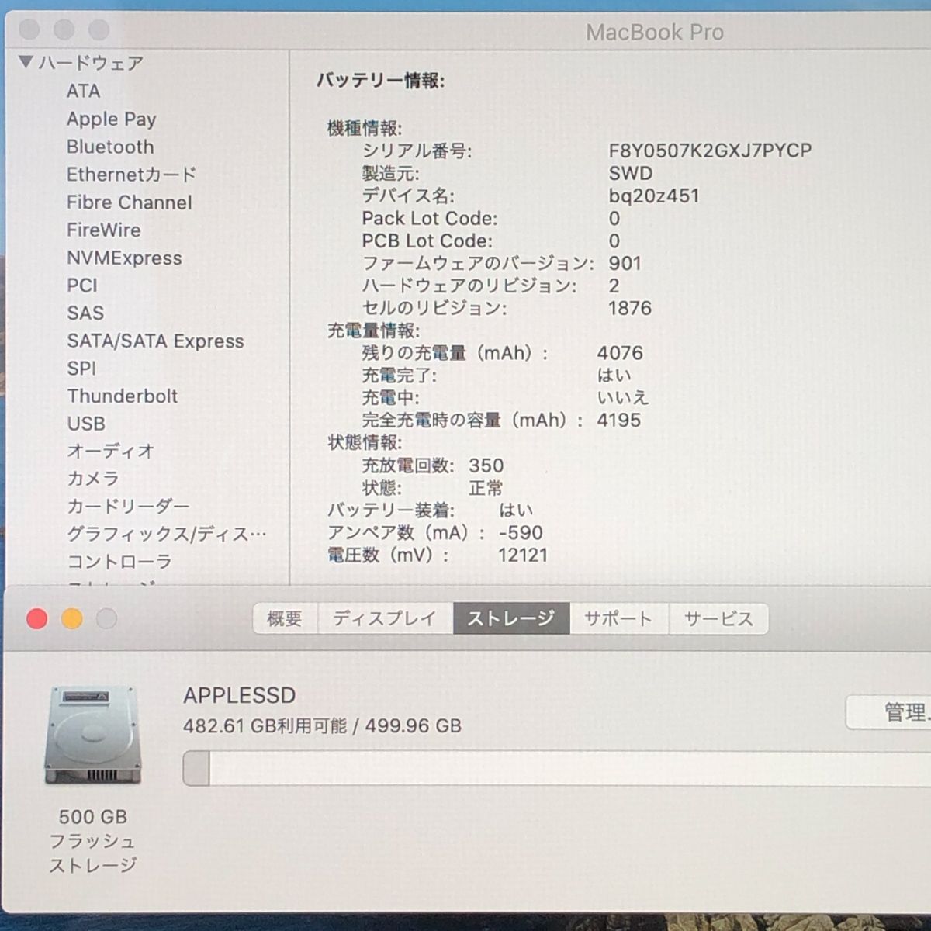Open the Bluetooth hardware entry
The height and width of the screenshot is (931, 931).
[110, 147]
